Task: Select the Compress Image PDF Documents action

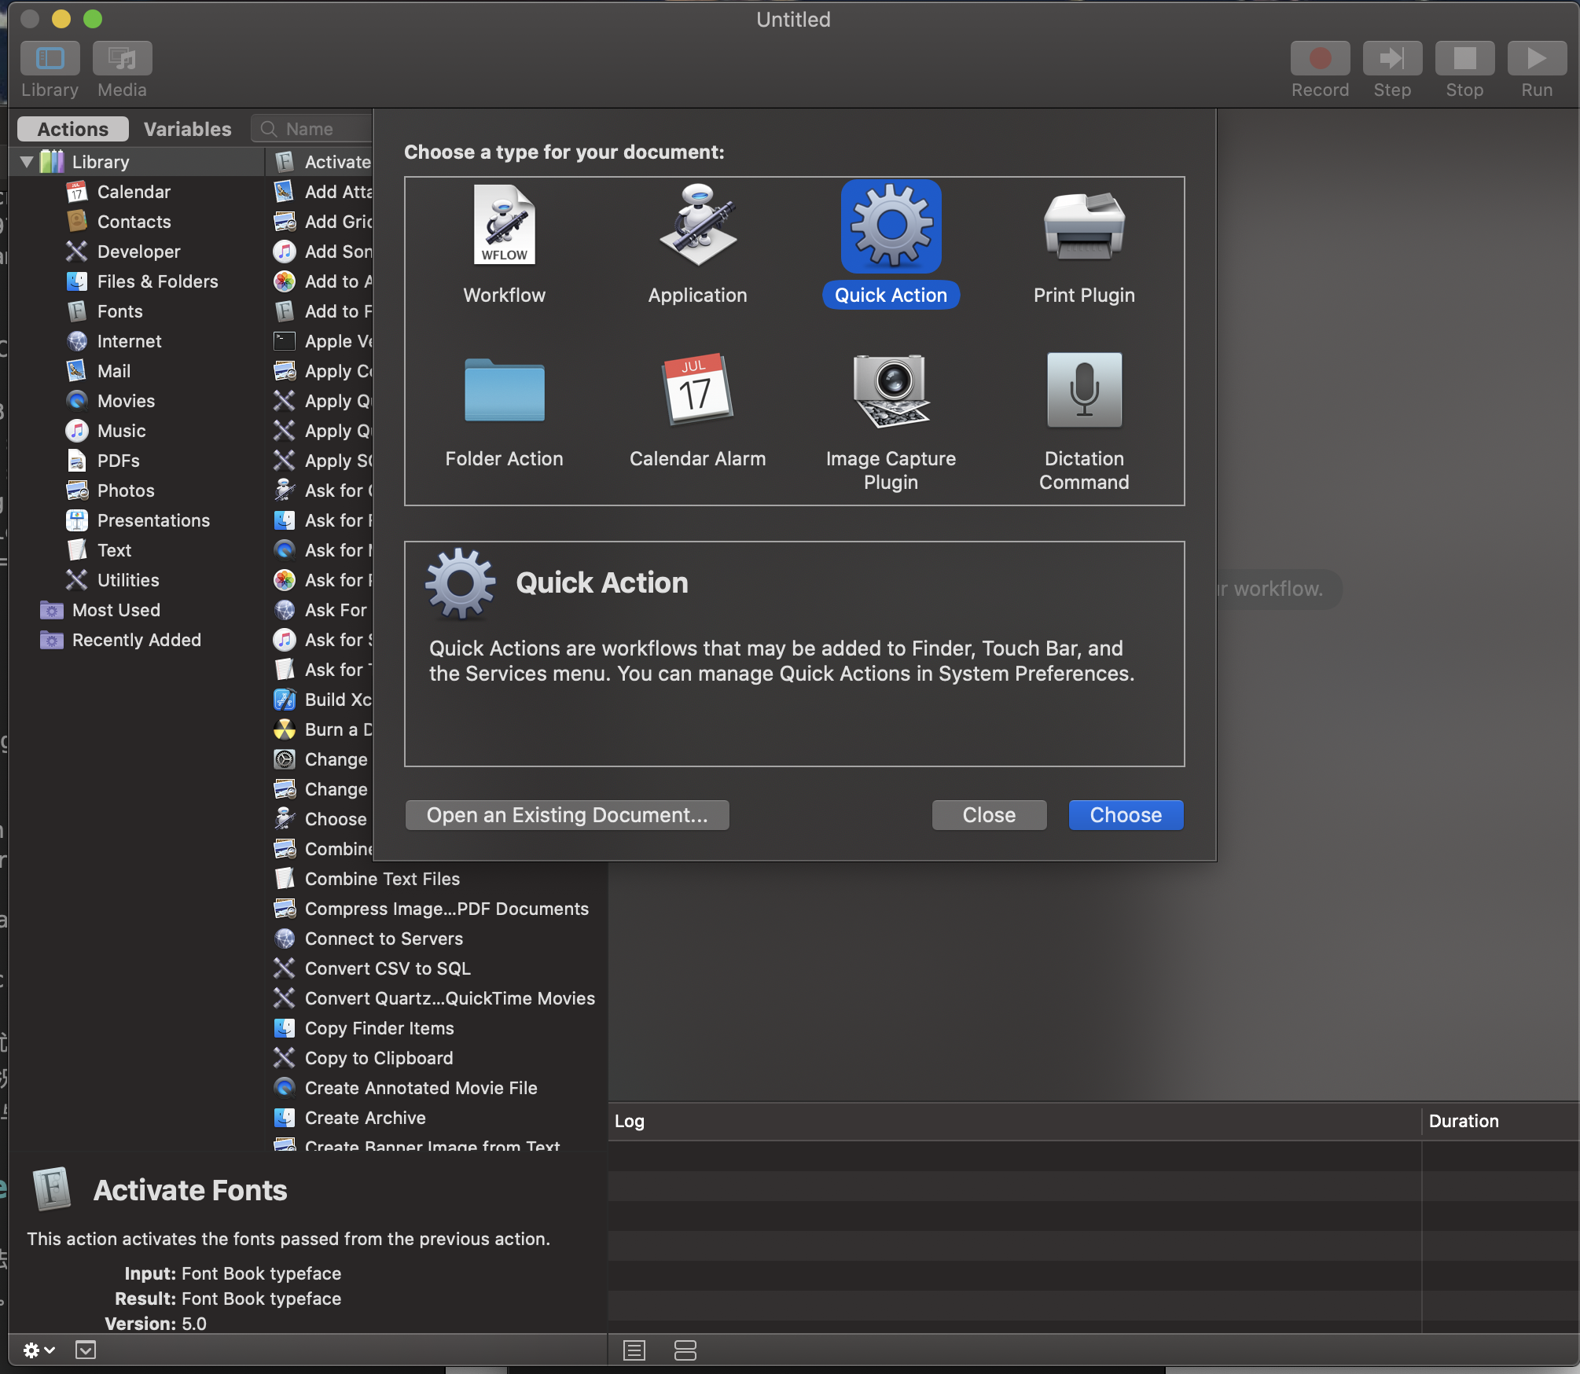Action: (x=446, y=909)
